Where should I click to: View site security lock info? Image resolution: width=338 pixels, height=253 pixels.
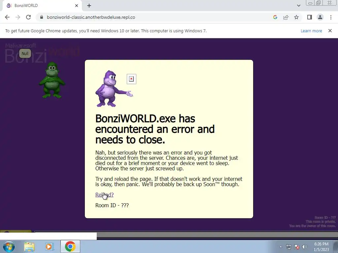[42, 17]
